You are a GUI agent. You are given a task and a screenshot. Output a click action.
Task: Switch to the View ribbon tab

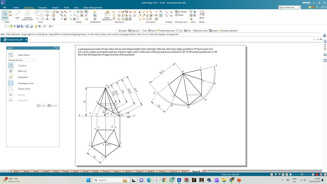tap(76, 8)
